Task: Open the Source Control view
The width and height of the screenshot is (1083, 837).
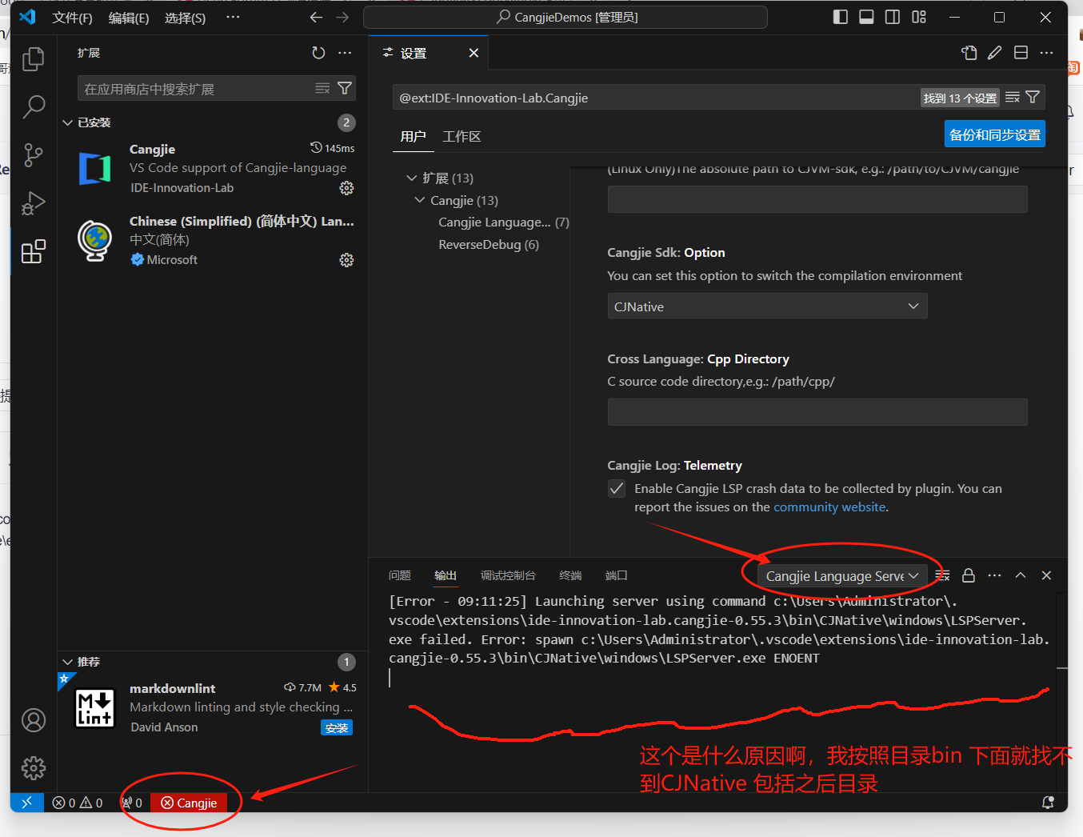Action: [33, 154]
